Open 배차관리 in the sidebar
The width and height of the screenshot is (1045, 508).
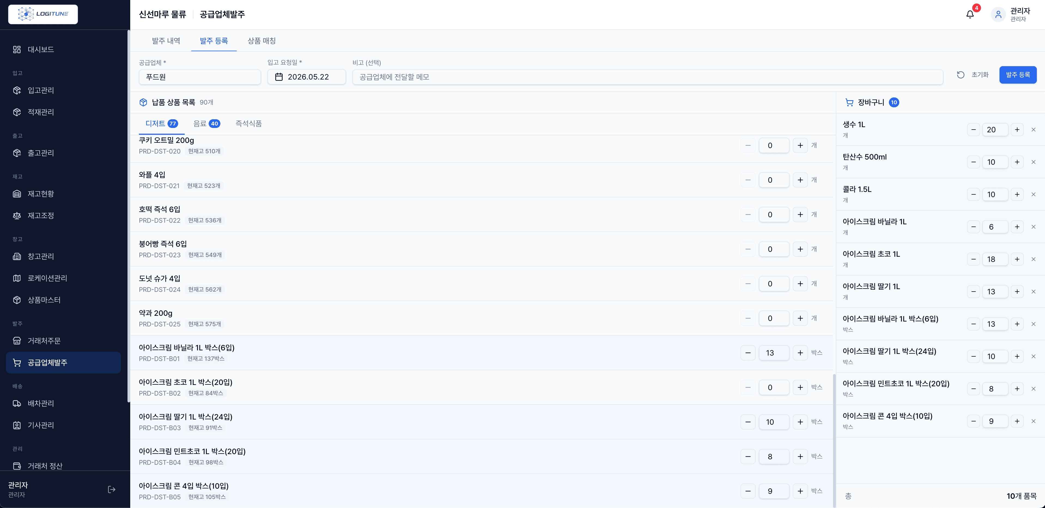[x=63, y=403]
